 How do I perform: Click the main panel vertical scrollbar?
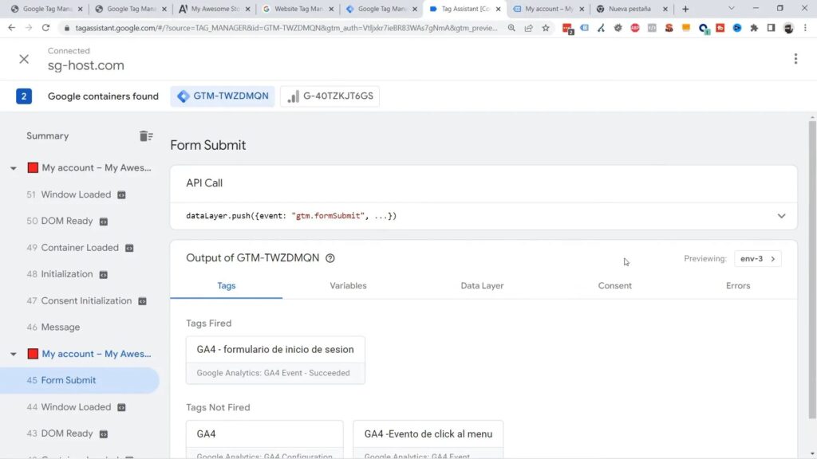811,269
